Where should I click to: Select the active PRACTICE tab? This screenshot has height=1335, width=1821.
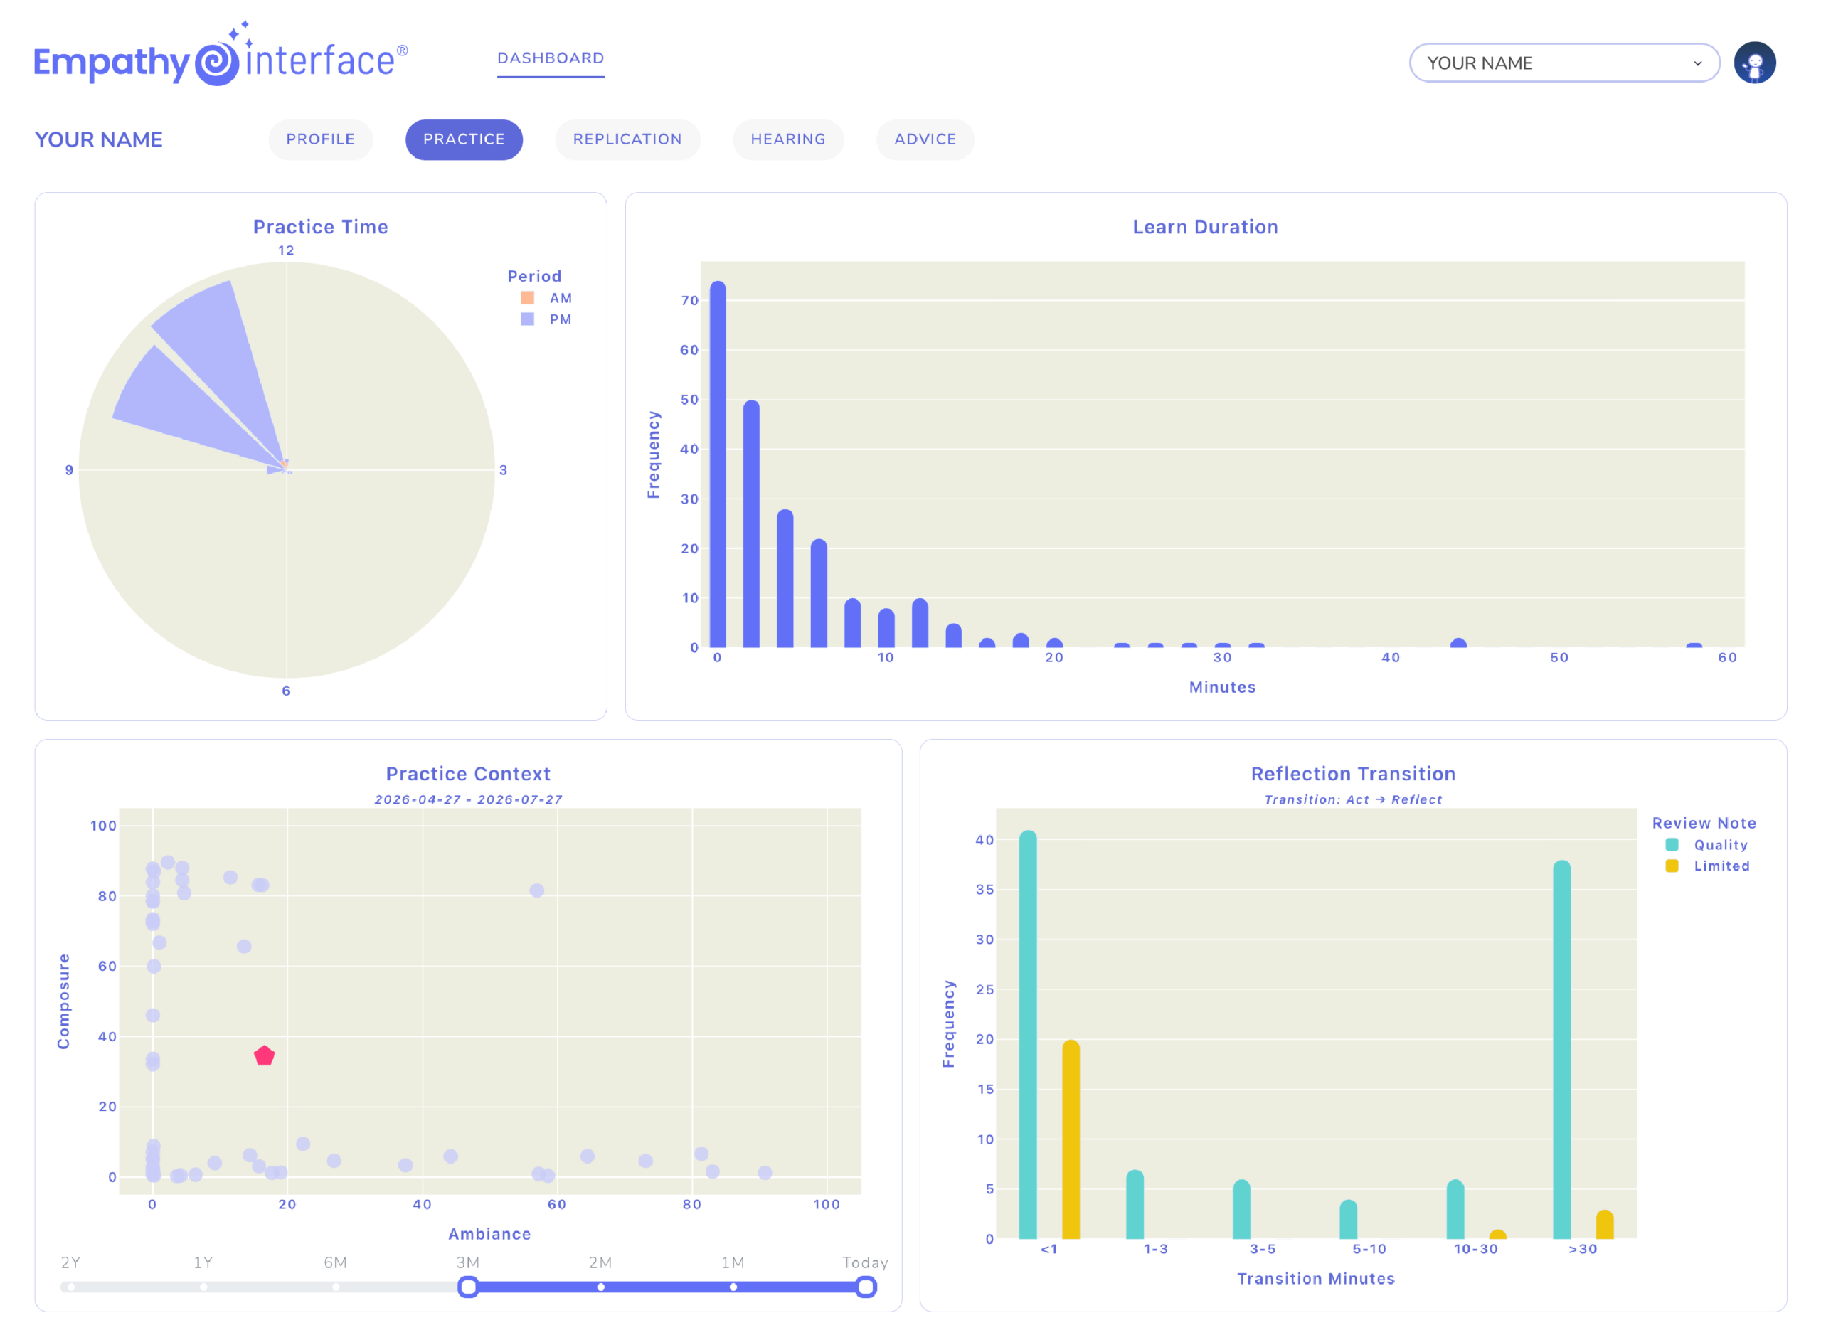(x=464, y=139)
